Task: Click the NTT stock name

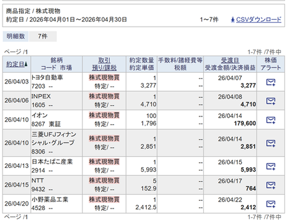Action: click(37, 181)
